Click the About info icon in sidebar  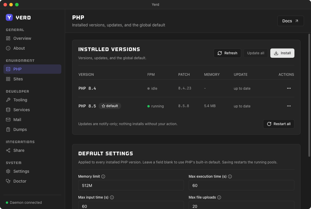[x=8, y=48]
